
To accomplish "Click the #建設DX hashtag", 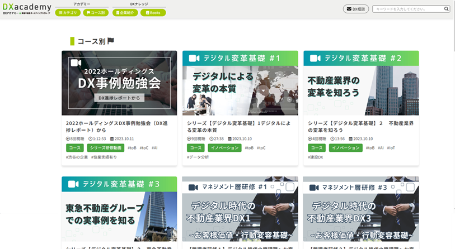I will (316, 157).
